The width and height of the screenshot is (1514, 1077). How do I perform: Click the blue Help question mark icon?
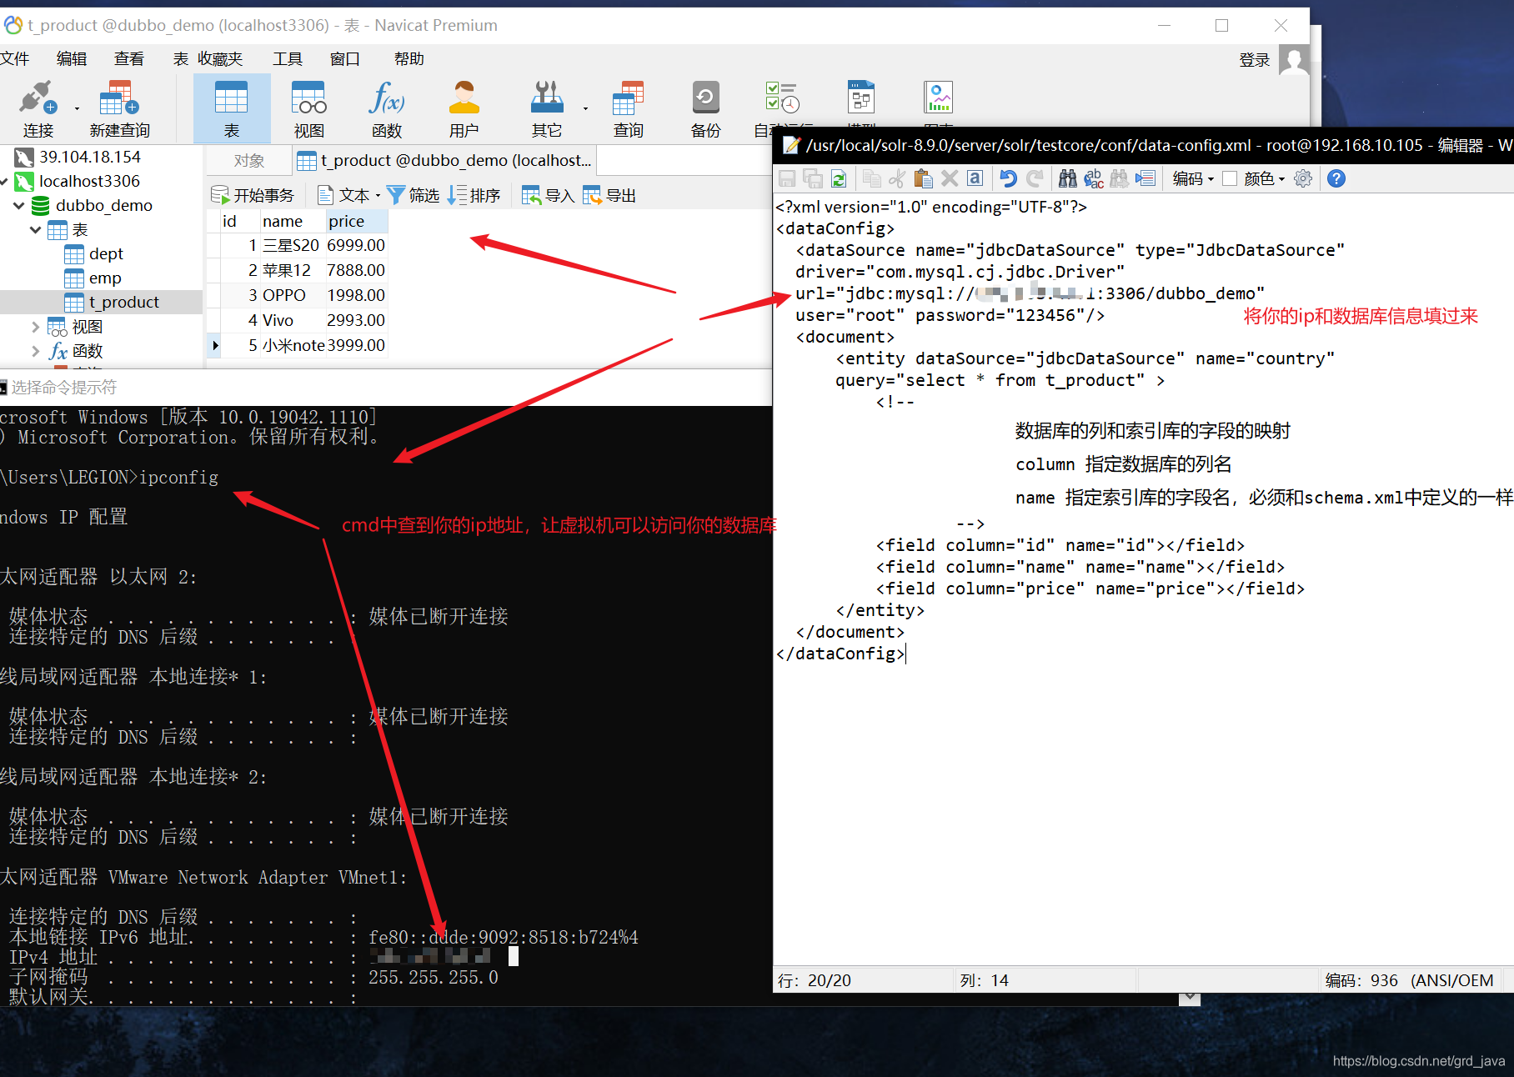click(x=1336, y=178)
